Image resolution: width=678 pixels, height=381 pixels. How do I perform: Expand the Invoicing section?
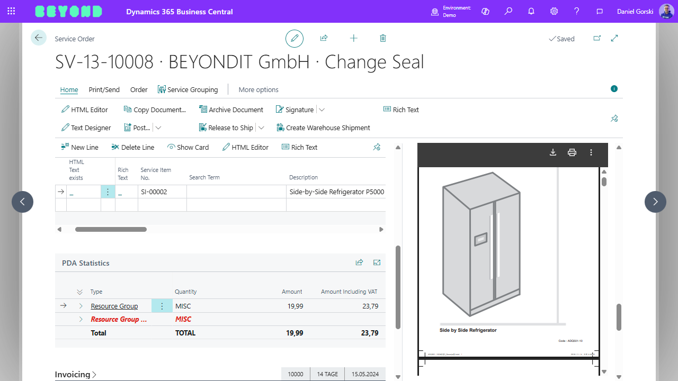pos(76,375)
